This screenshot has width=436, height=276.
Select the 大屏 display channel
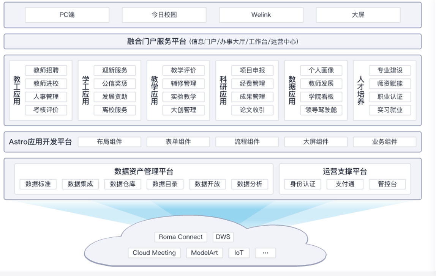[358, 15]
